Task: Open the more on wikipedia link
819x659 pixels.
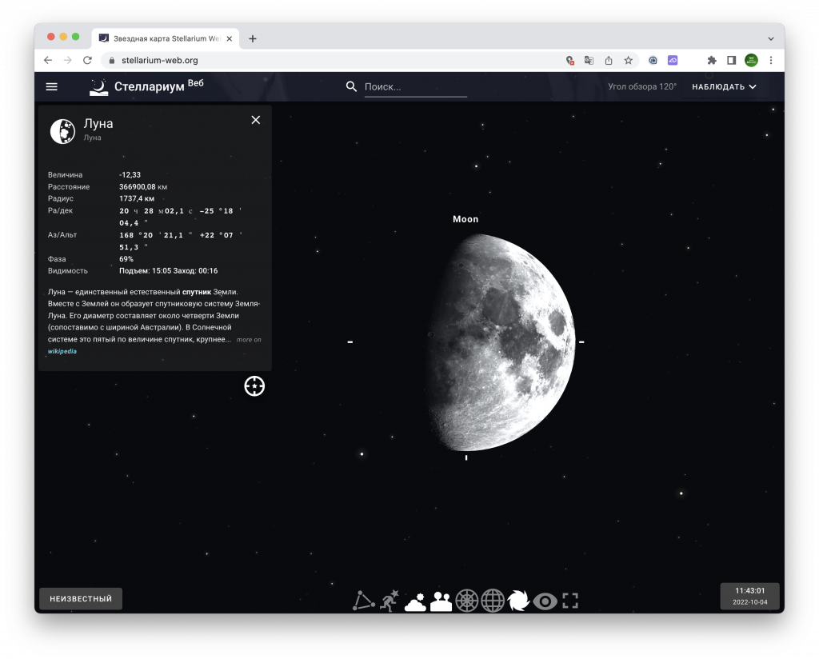Action: (248, 340)
